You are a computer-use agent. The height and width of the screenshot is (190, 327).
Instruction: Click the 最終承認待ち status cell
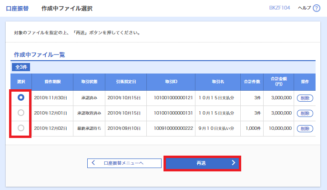(89, 128)
